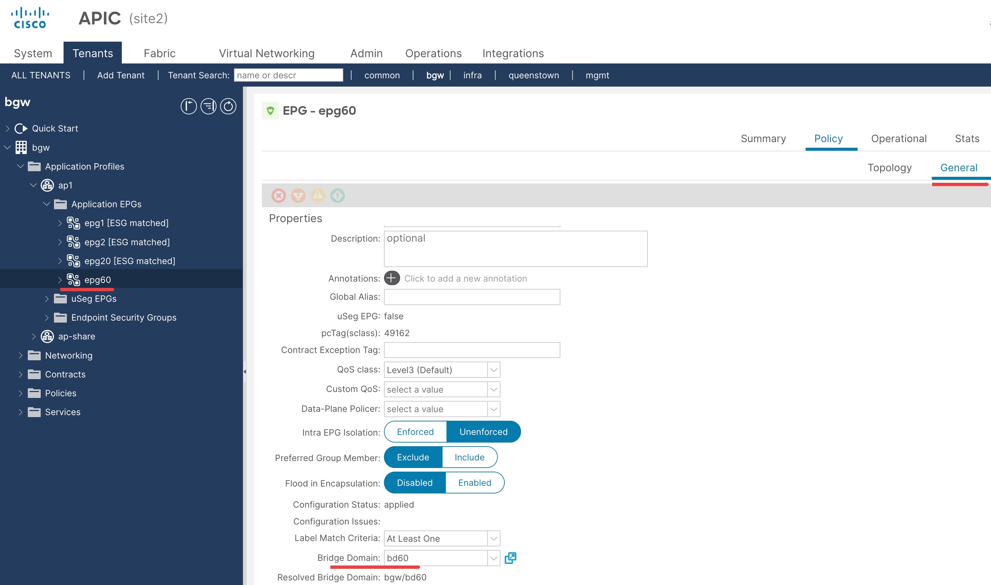
Task: Click the epg2 EPG icon
Action: point(73,242)
